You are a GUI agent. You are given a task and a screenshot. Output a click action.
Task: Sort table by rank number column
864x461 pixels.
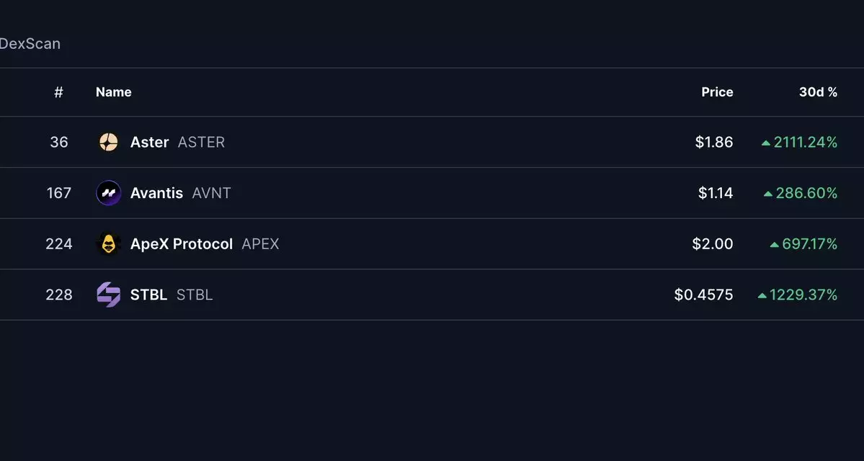pos(58,92)
